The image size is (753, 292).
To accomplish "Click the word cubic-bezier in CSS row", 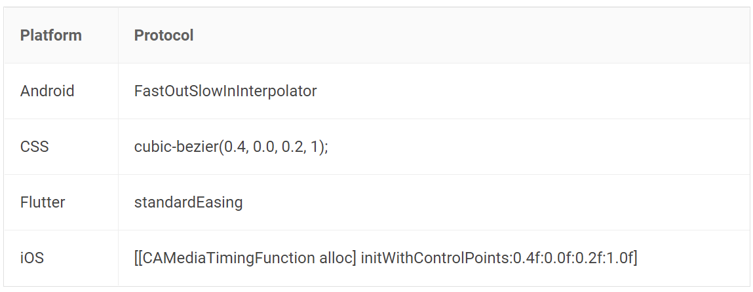I will point(176,146).
